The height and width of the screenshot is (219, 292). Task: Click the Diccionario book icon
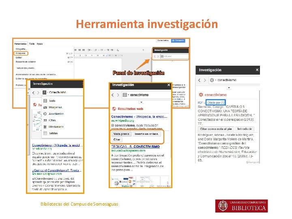click(45, 127)
